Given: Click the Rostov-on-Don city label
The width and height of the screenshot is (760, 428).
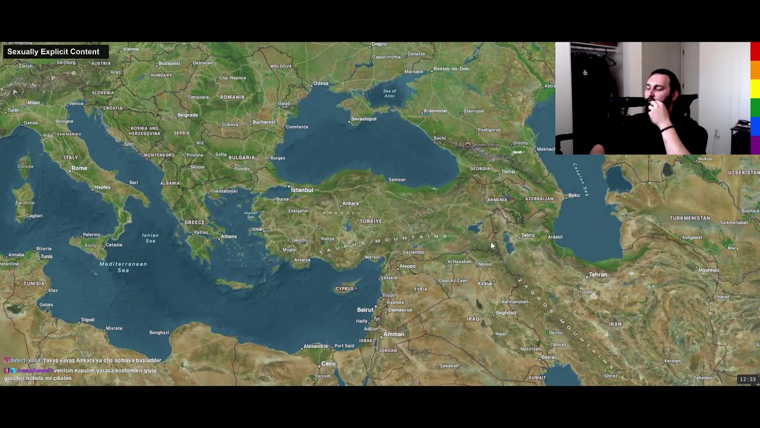Looking at the screenshot, I should point(451,69).
